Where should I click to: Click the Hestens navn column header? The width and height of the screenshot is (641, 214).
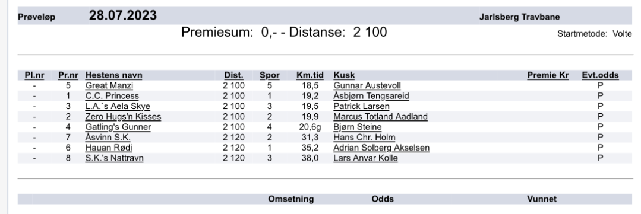tap(113, 75)
